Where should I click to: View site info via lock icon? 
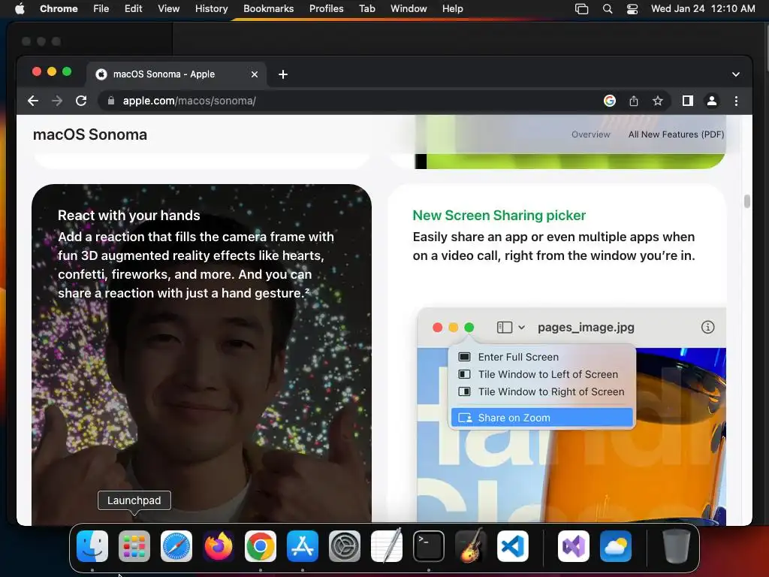(x=111, y=101)
